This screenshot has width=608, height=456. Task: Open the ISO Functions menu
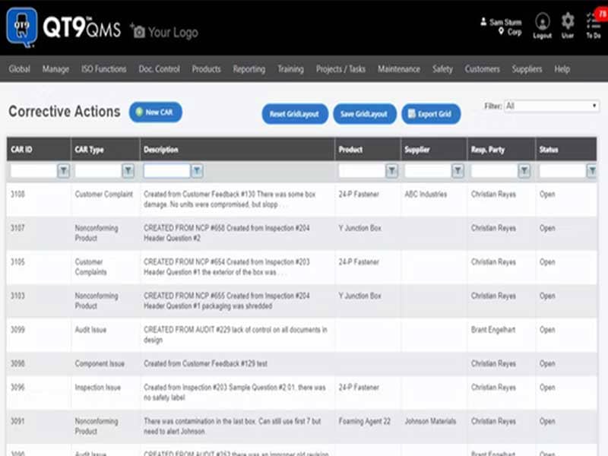[x=104, y=69]
